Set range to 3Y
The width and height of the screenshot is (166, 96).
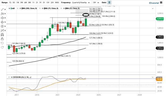(40, 3)
